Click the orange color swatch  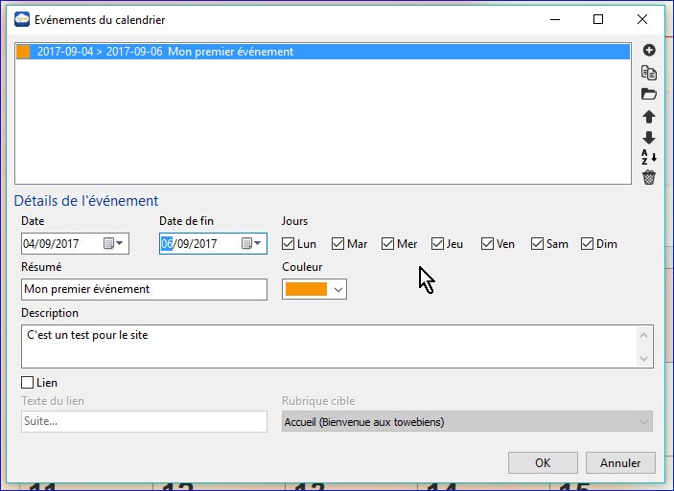[307, 289]
